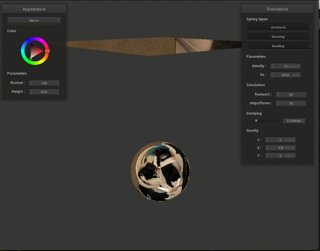This screenshot has width=320, height=251.
Task: Select the gravity z value field
Action: click(x=280, y=155)
